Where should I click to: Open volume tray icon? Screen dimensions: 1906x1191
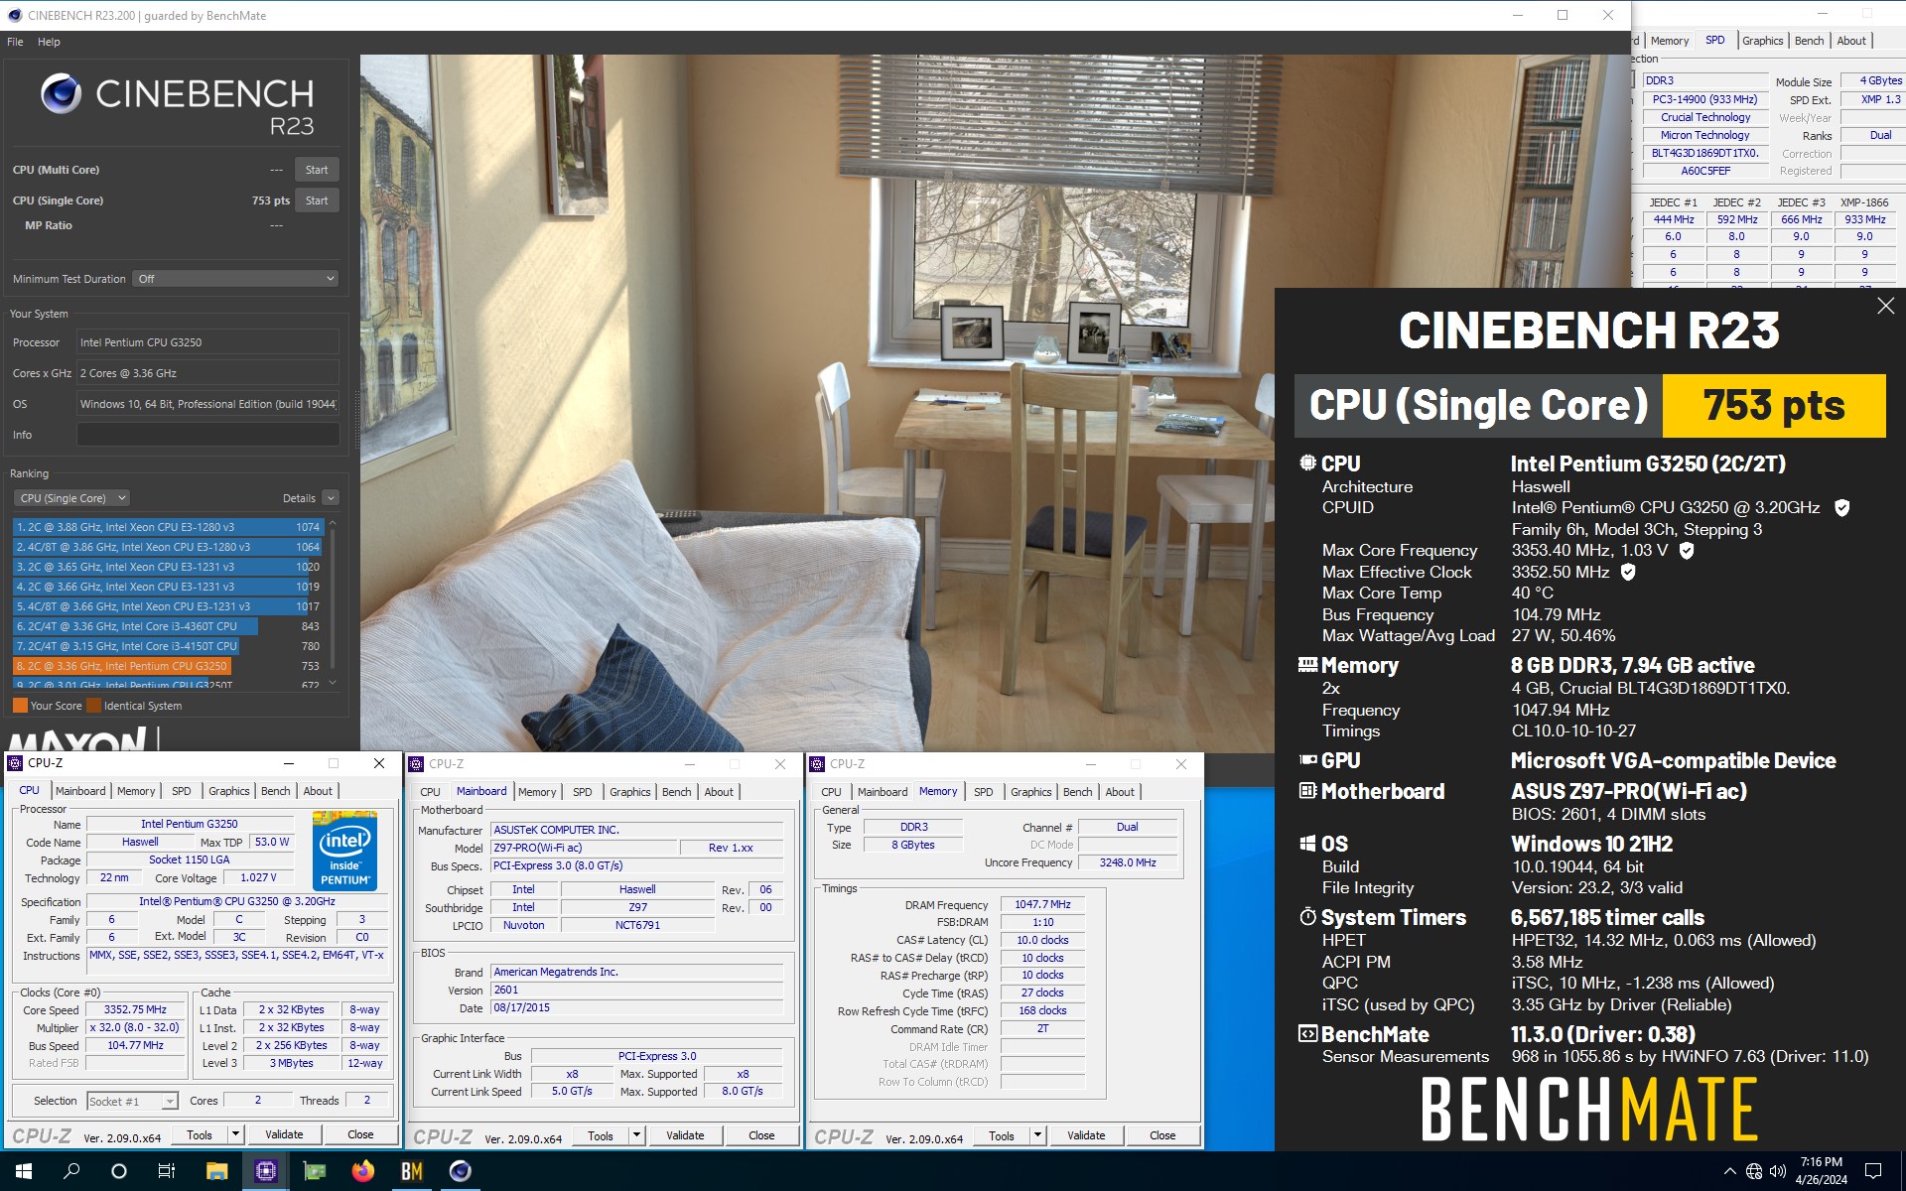tap(1777, 1171)
